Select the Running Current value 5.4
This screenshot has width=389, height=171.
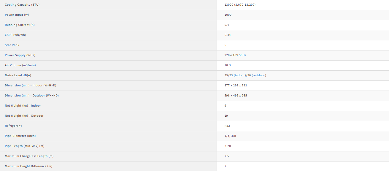coord(227,25)
